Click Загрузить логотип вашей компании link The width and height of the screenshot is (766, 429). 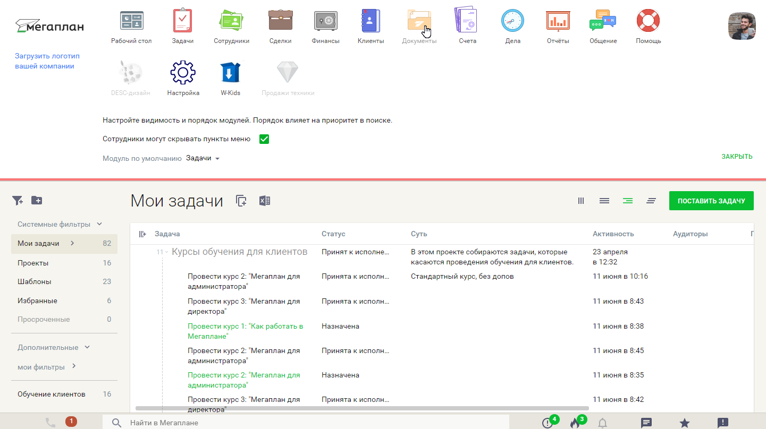47,61
